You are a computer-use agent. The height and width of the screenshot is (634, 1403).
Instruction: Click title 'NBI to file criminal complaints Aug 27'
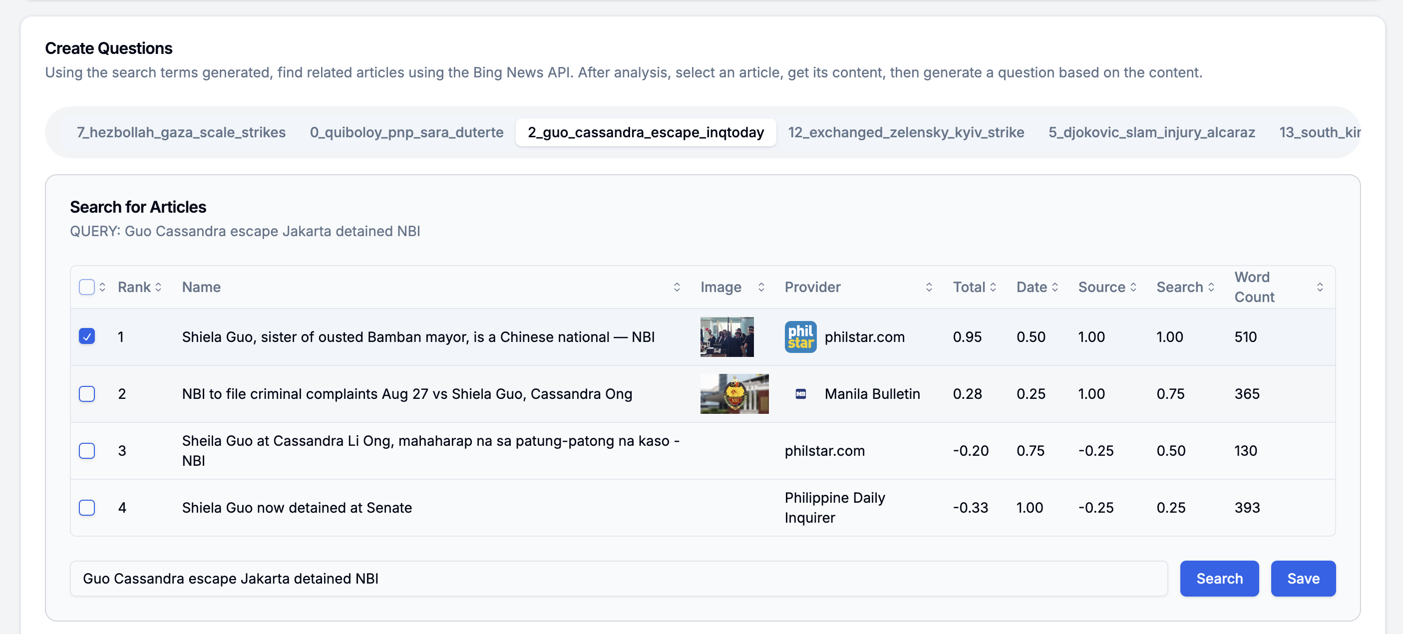click(407, 394)
